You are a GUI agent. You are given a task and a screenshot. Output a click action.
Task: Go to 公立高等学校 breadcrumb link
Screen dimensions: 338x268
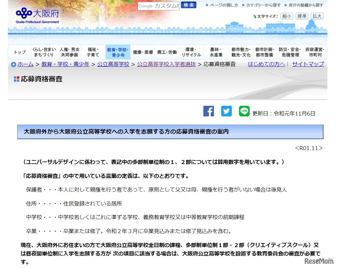[113, 64]
